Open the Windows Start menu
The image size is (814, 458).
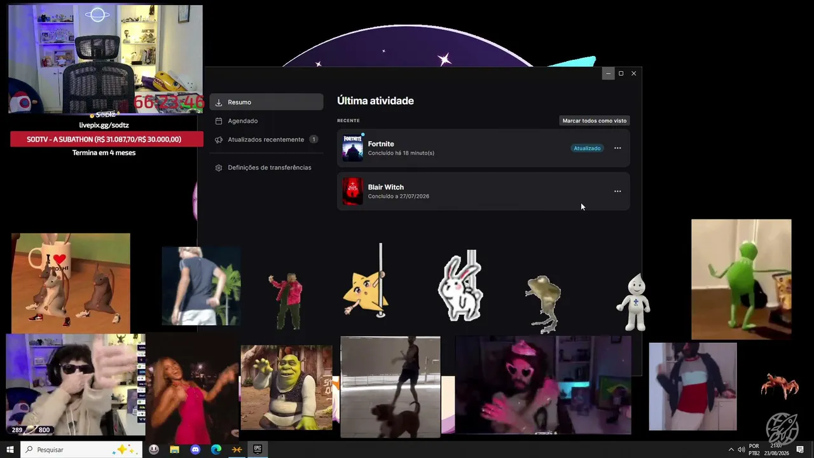[x=10, y=450]
